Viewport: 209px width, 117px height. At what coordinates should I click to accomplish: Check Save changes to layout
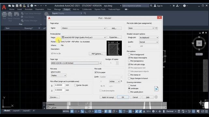click(x=129, y=78)
